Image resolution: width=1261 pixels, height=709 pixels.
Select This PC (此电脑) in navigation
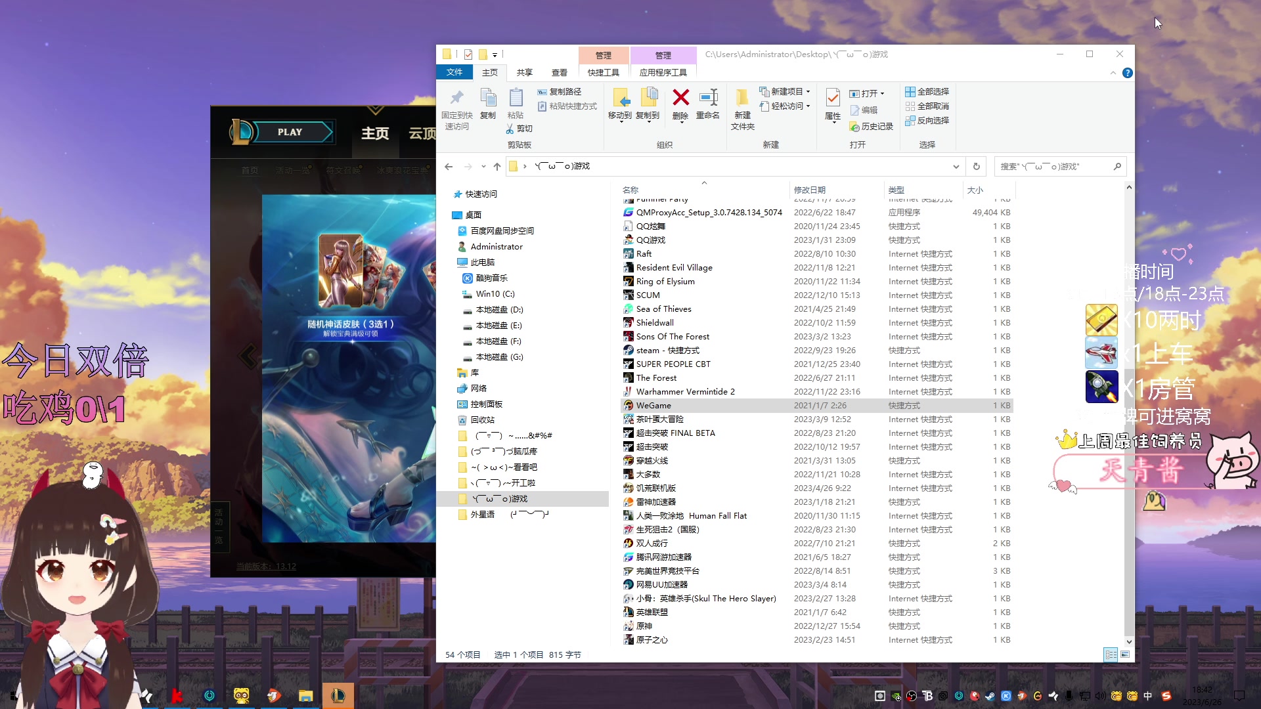click(x=482, y=263)
